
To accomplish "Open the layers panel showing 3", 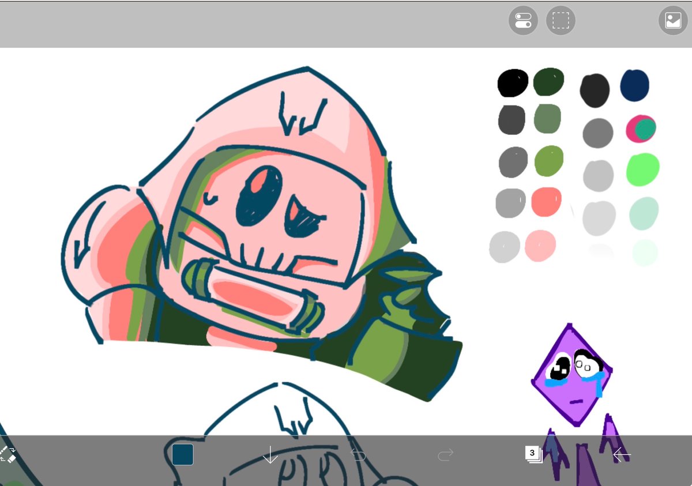I will [533, 454].
